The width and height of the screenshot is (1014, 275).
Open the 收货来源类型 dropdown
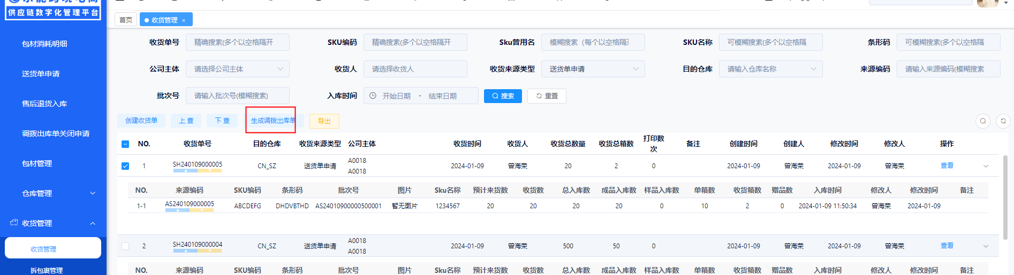coord(593,69)
